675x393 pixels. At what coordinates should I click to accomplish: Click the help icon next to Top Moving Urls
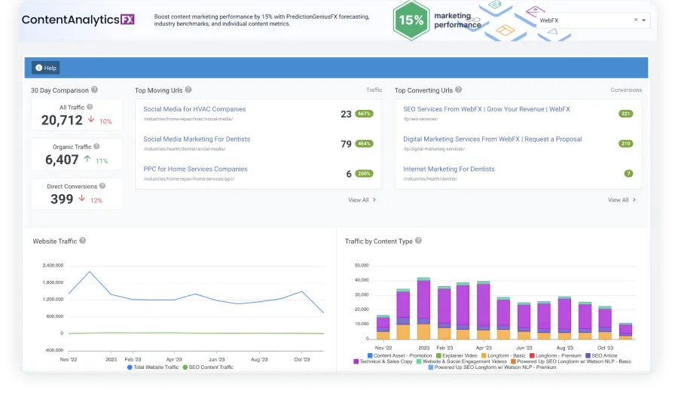coord(188,90)
